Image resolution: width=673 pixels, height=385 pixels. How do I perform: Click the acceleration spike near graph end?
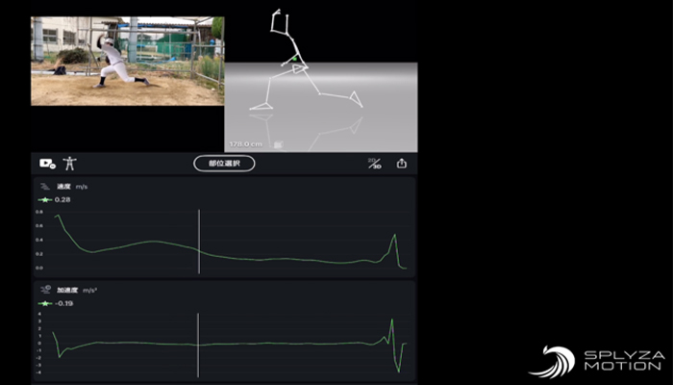392,320
